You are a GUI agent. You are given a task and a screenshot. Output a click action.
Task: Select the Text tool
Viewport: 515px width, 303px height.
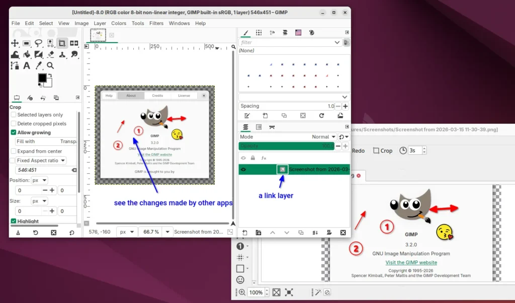coord(26,65)
